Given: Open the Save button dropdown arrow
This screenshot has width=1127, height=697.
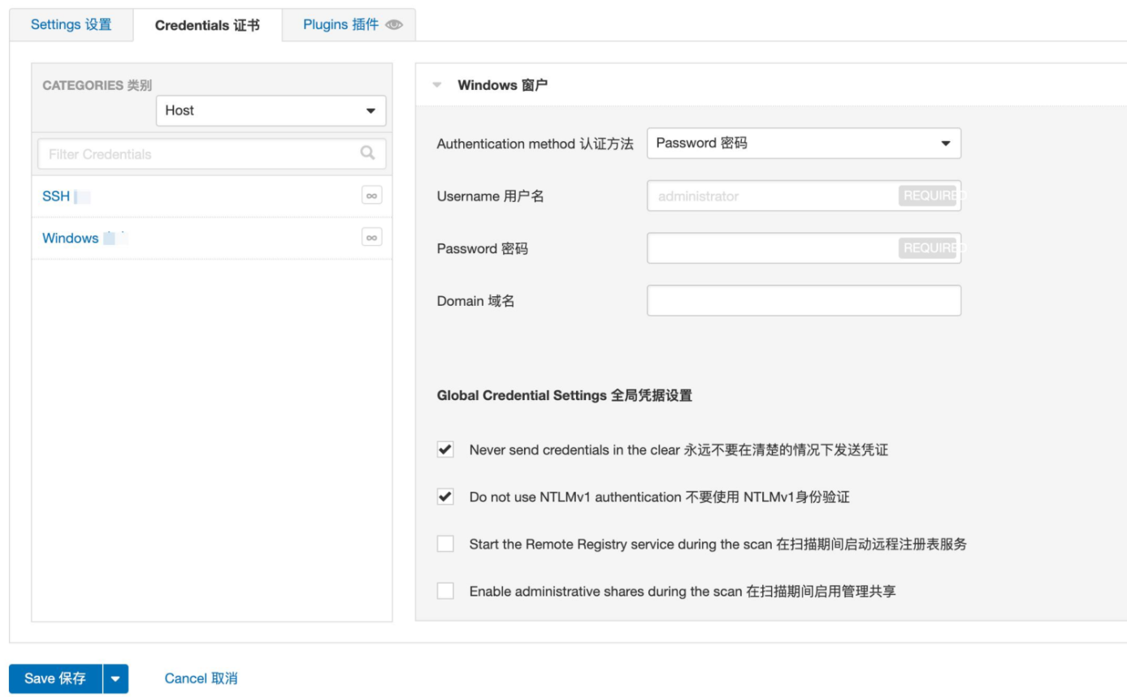Looking at the screenshot, I should click(115, 679).
